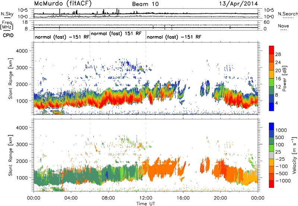Click the Nave legend label

coord(283,26)
